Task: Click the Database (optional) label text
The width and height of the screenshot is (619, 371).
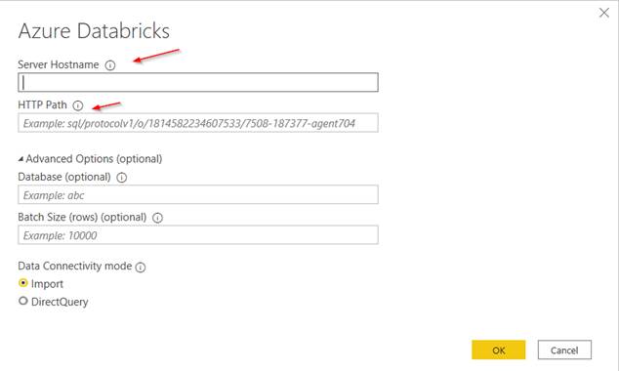Action: pyautogui.click(x=64, y=178)
